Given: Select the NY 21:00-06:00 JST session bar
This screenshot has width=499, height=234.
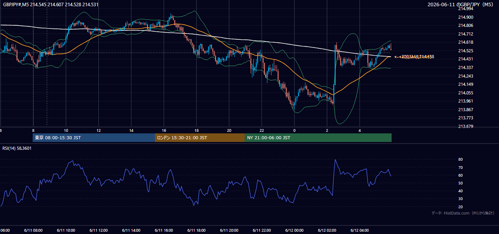Looking at the screenshot, I should (x=318, y=138).
